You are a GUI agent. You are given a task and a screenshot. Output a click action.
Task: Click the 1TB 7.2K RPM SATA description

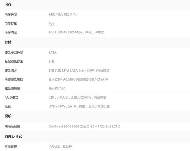point(79,70)
